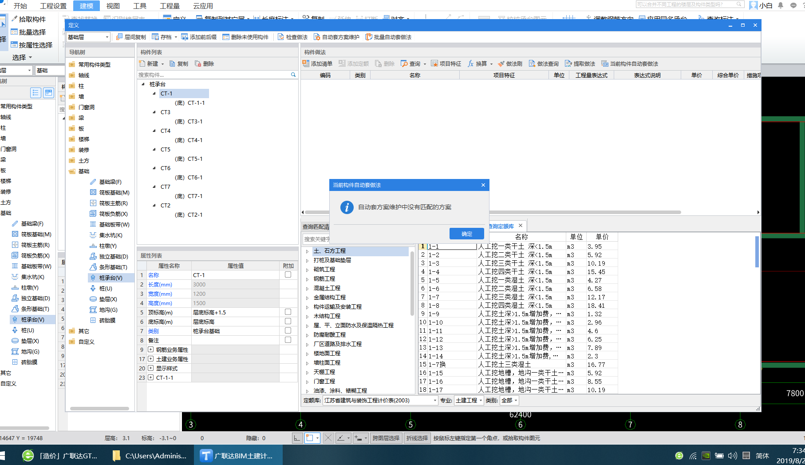This screenshot has height=465, width=805.
Task: Select 筏板基础(M) in navigation tree
Action: click(x=114, y=192)
